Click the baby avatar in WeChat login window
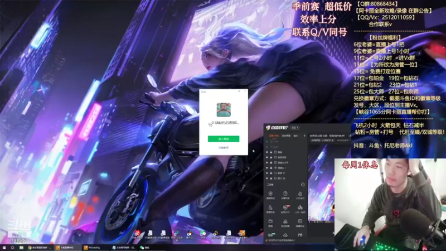446x251 pixels. coord(224,110)
